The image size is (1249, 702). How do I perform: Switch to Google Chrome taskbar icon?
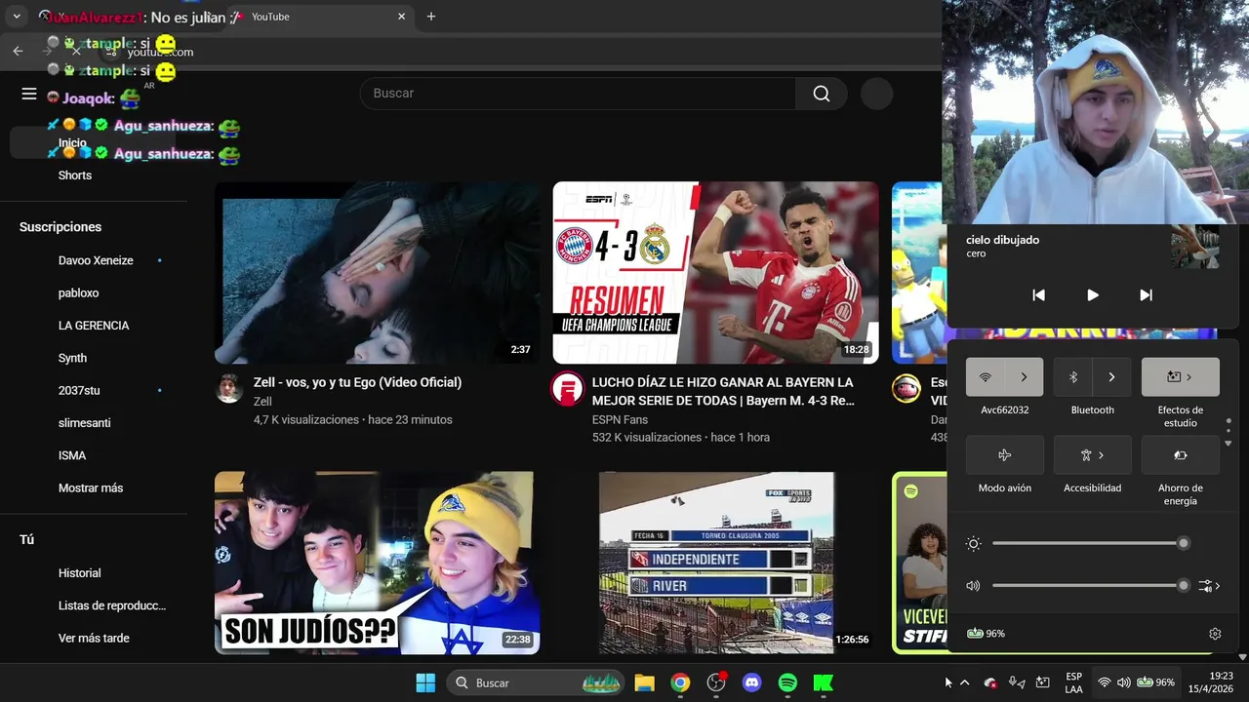coord(680,682)
